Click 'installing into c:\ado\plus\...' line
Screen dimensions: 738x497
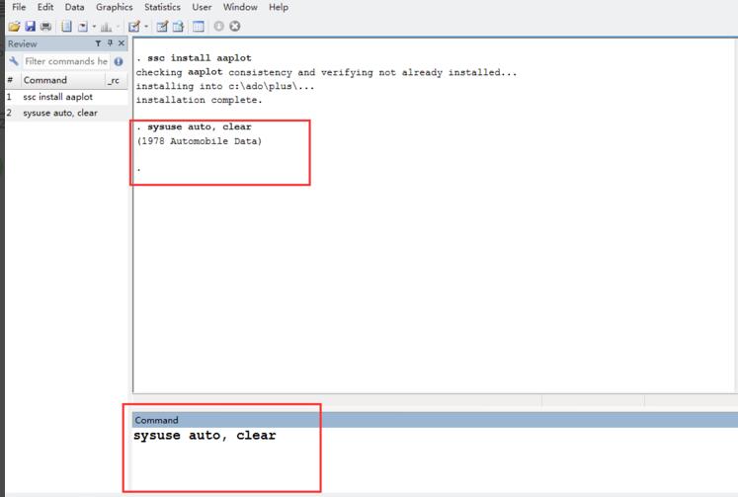click(x=225, y=86)
